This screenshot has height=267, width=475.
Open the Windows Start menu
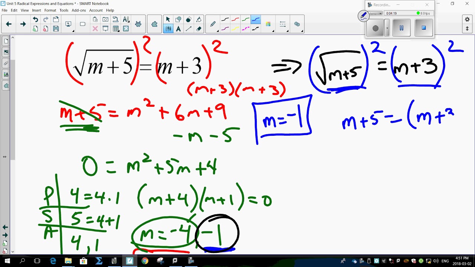(x=7, y=261)
